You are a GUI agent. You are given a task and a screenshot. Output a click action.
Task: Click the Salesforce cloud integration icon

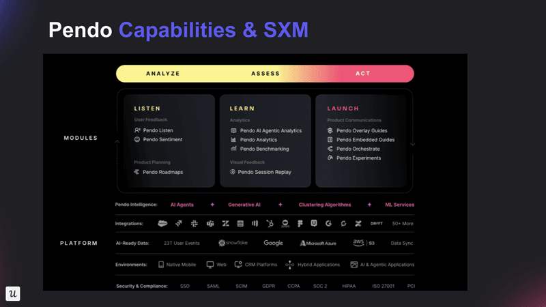(x=162, y=224)
